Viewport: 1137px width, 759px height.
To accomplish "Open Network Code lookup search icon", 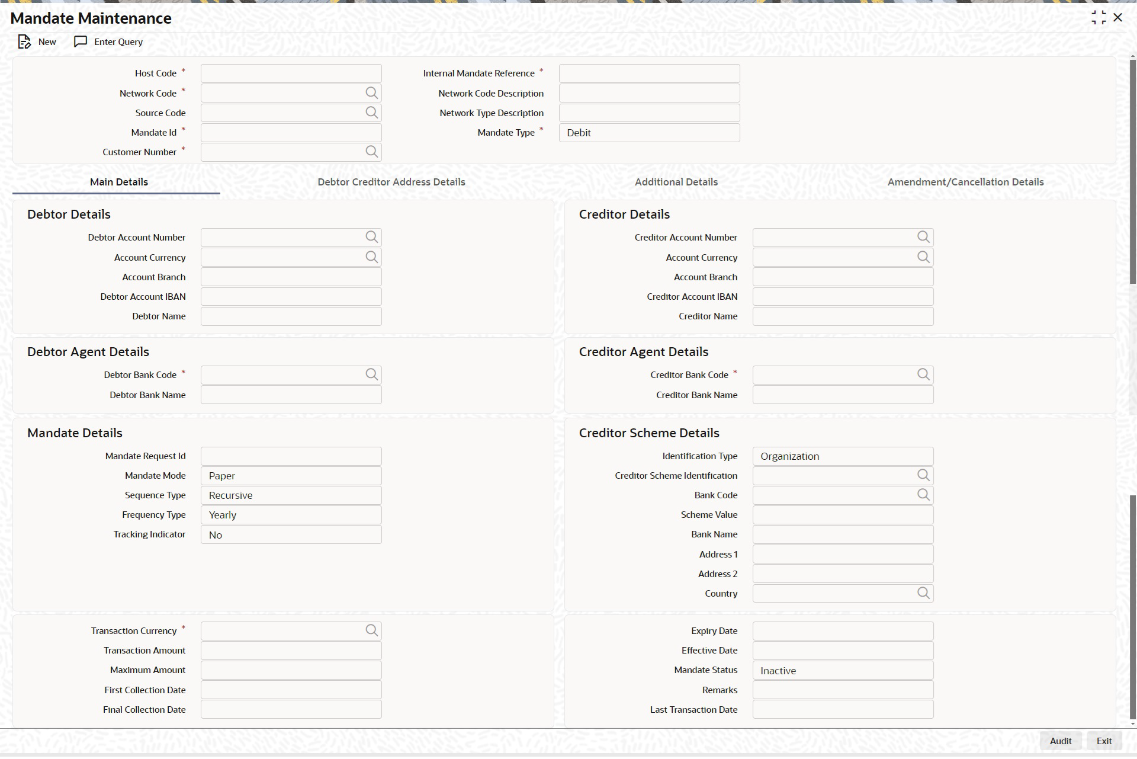I will tap(371, 93).
